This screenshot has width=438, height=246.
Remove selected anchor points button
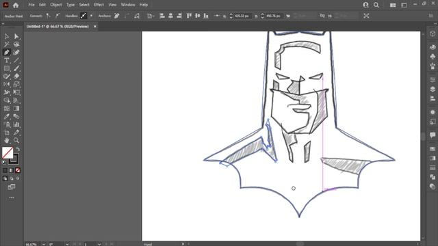pos(117,16)
